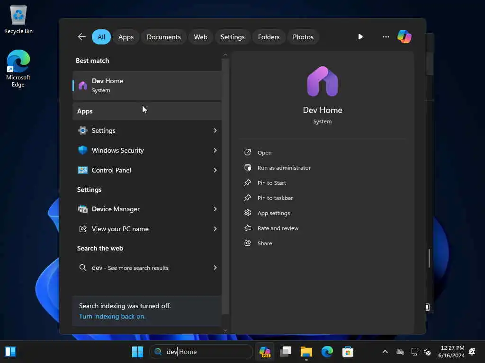The height and width of the screenshot is (363, 485).
Task: Click the Windows Security shield icon
Action: point(82,150)
